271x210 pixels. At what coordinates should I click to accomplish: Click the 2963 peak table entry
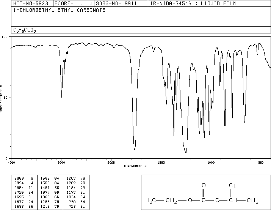(x=19, y=178)
